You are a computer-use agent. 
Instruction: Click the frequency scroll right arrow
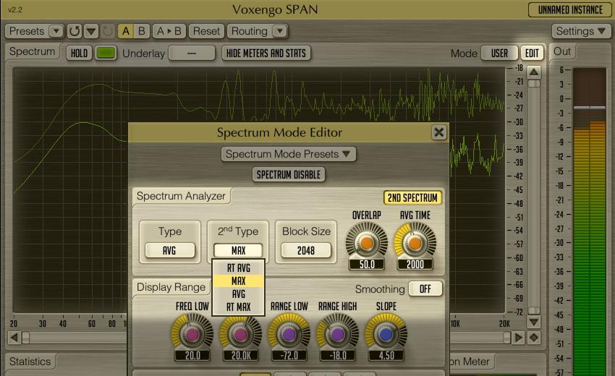tap(519, 338)
